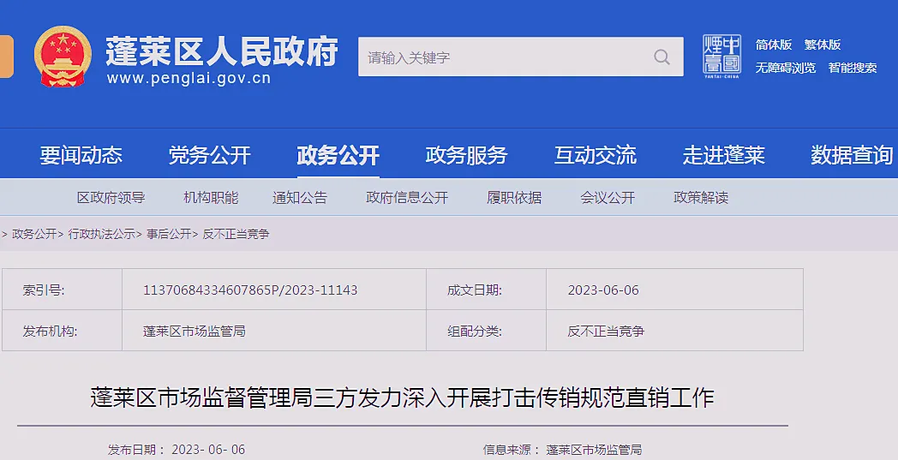Open 履职依据 submenu item
The height and width of the screenshot is (460, 898).
pos(514,198)
